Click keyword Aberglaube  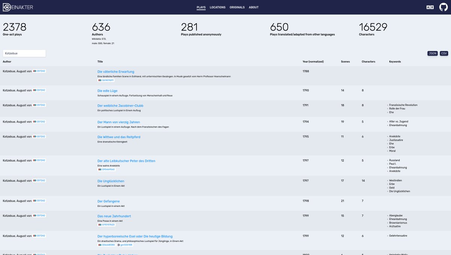click(395, 216)
